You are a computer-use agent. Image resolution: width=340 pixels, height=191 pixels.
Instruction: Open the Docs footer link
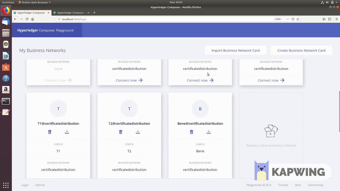[x=298, y=185]
